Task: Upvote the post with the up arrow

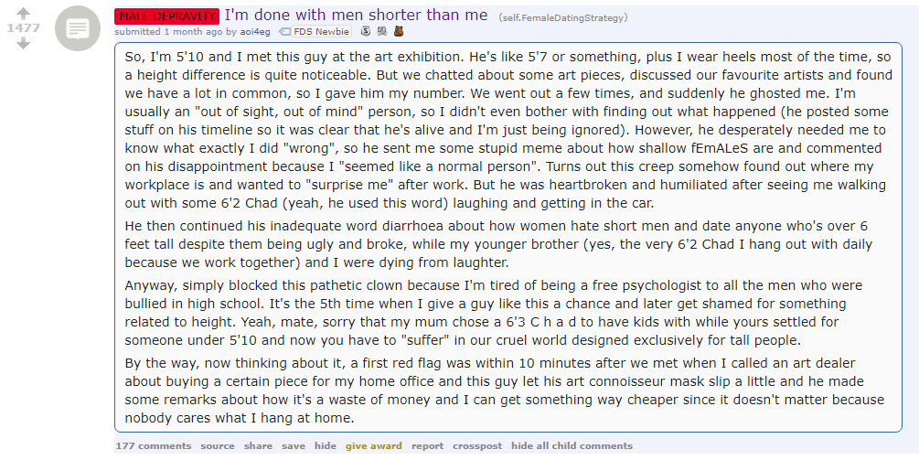Action: [x=23, y=13]
